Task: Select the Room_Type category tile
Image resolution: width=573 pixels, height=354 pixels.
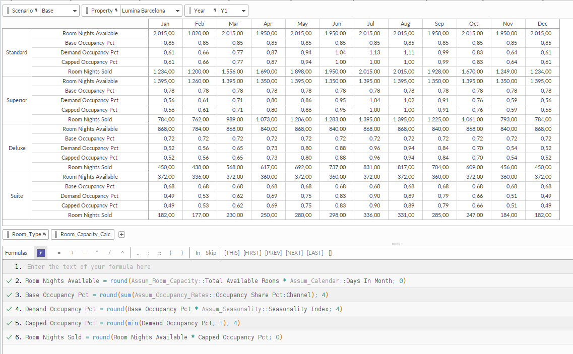Action: (26, 235)
